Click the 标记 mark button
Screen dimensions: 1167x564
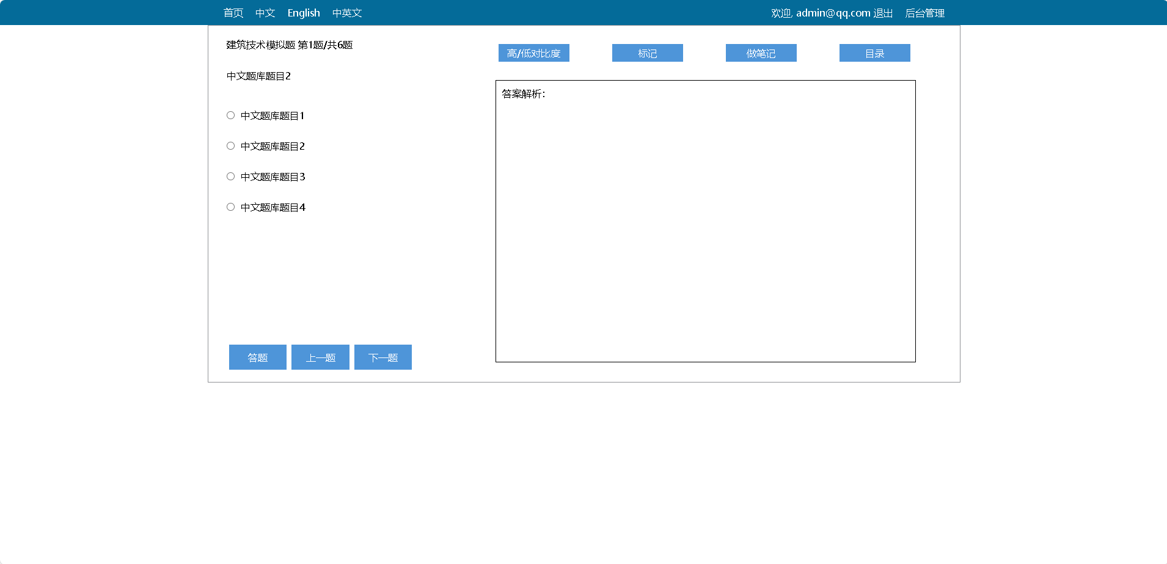click(648, 53)
